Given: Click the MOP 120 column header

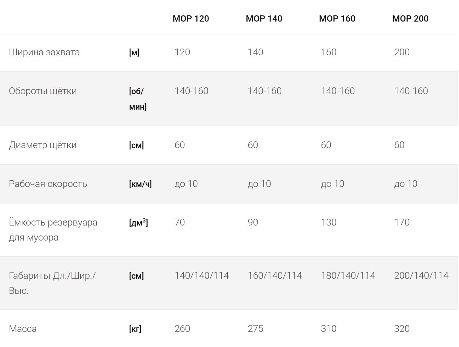Looking at the screenshot, I should point(191,19).
